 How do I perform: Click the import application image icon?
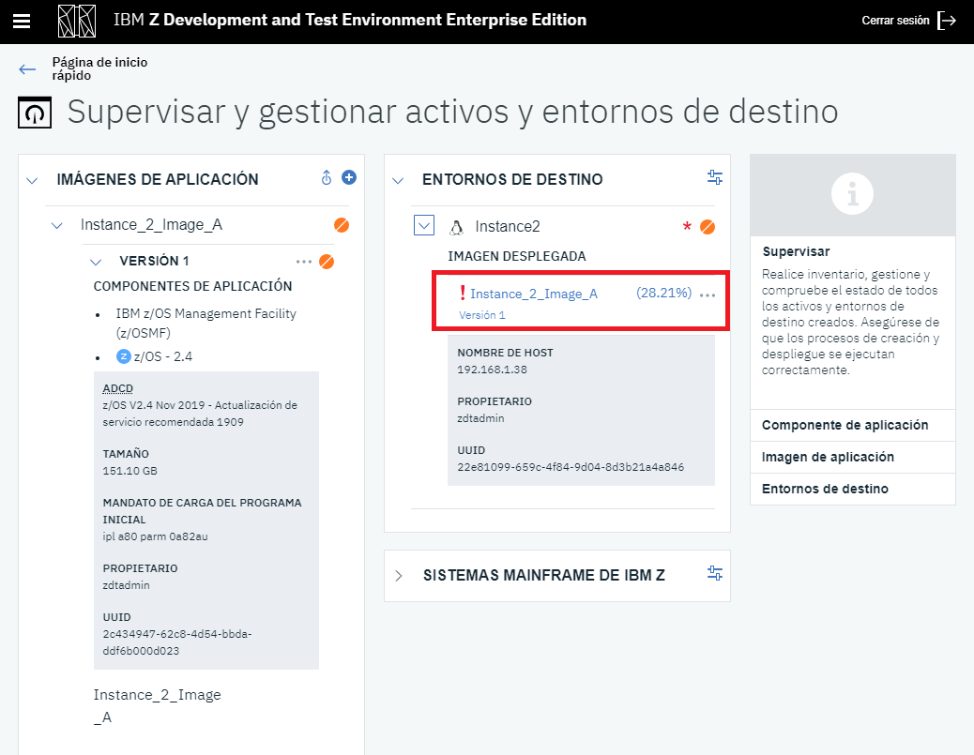tap(327, 177)
